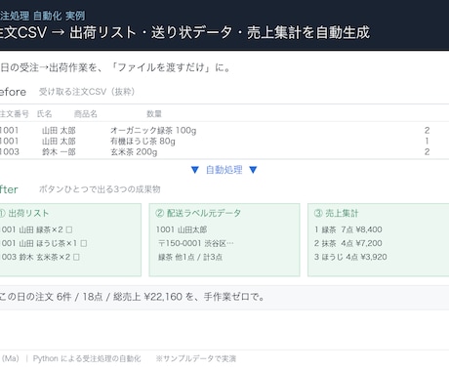Click the 売上集計 card heading

pos(342,213)
